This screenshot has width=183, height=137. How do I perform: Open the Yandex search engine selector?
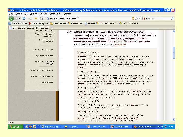tap(145, 19)
